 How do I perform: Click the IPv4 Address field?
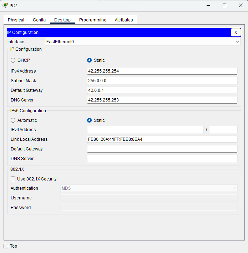click(x=162, y=71)
